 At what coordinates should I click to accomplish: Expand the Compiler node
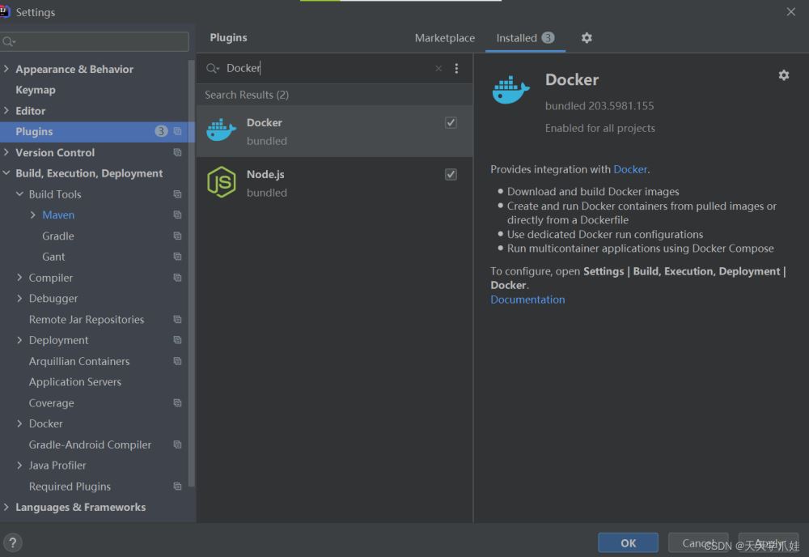point(19,278)
